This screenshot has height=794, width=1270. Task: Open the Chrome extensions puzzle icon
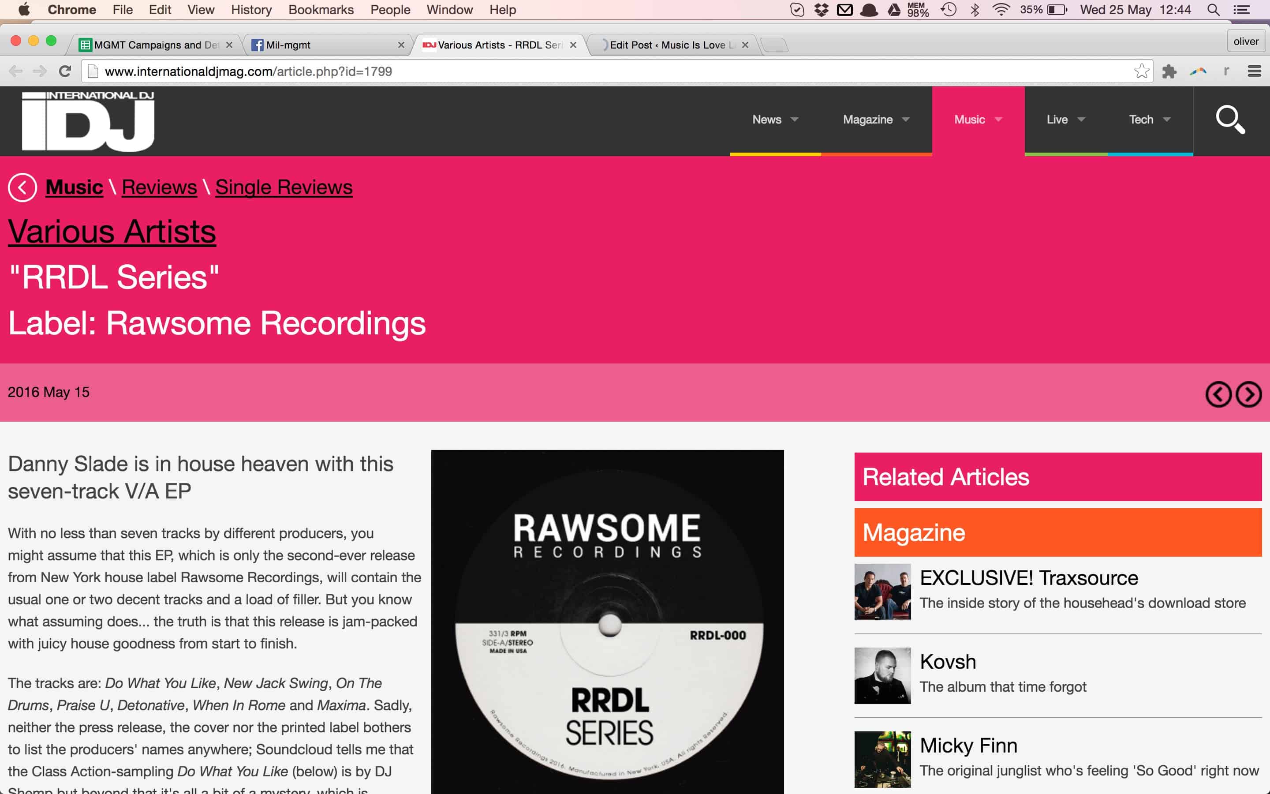tap(1169, 71)
